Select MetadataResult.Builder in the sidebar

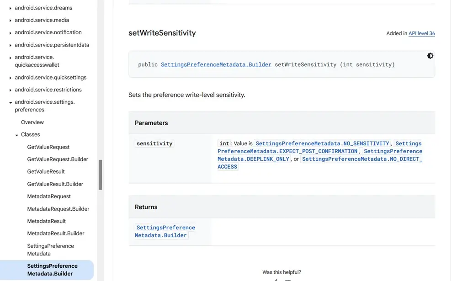(56, 233)
